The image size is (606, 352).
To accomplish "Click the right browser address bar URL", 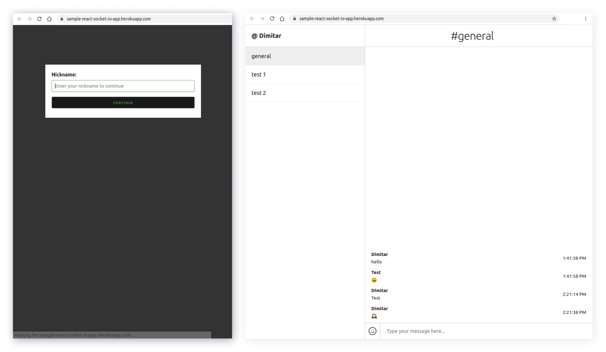I will [x=342, y=18].
